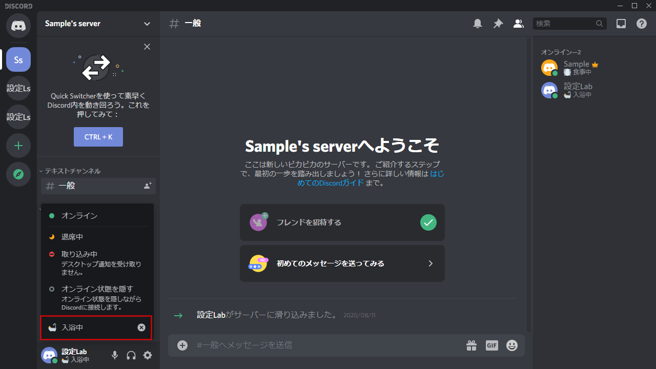Click the chat area scrollbar
The width and height of the screenshot is (656, 369).
coord(529,184)
